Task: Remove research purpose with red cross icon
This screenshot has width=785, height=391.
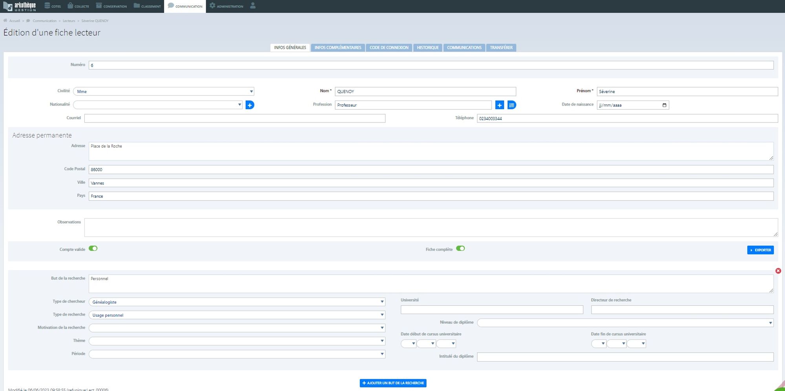Action: click(778, 271)
